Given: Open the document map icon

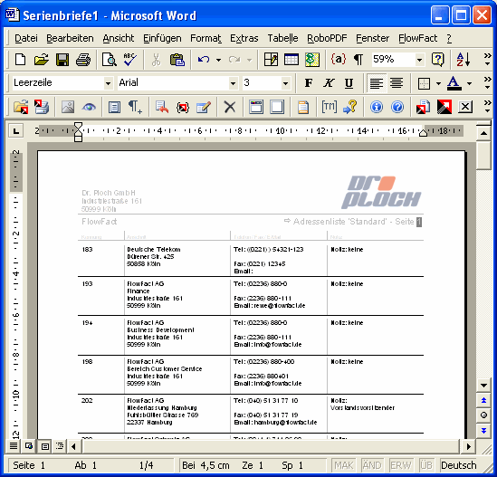Looking at the screenshot, I should [312, 59].
